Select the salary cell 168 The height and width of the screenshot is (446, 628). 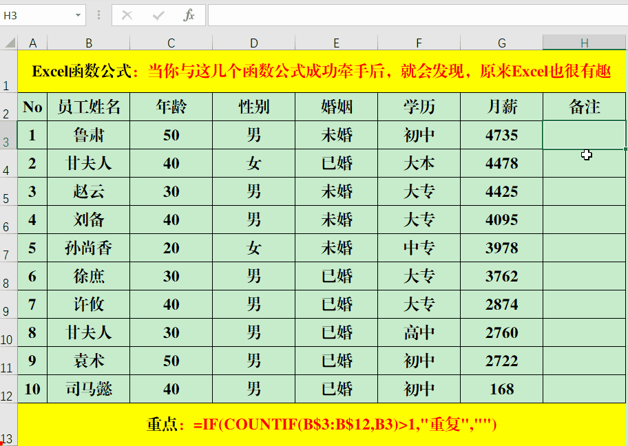click(501, 389)
